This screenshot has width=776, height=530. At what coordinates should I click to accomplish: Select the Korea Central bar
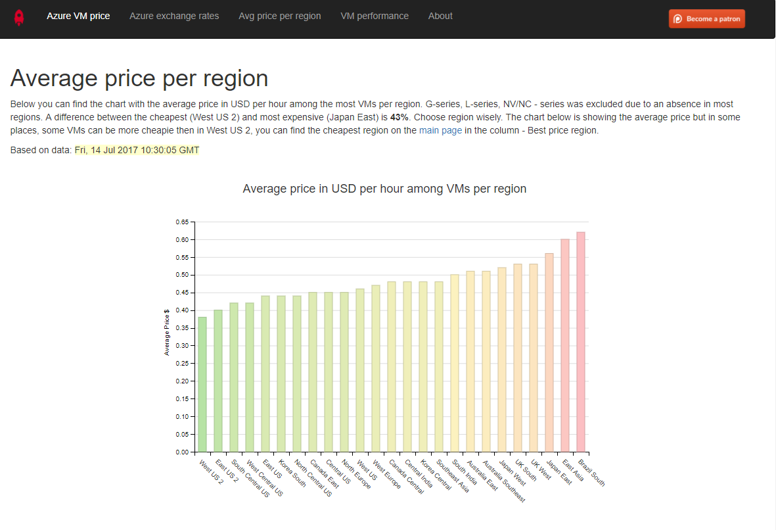(423, 366)
